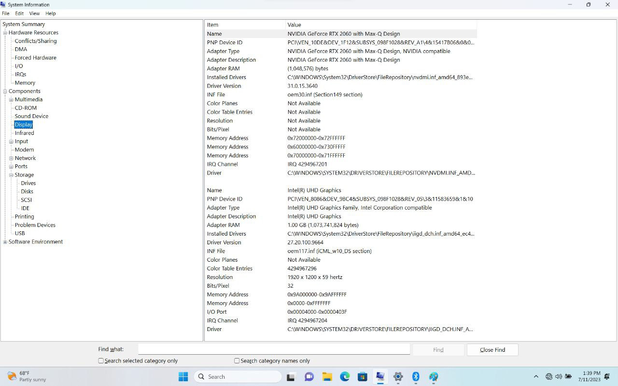This screenshot has height=386, width=618.
Task: Open the Help menu
Action: (x=51, y=13)
